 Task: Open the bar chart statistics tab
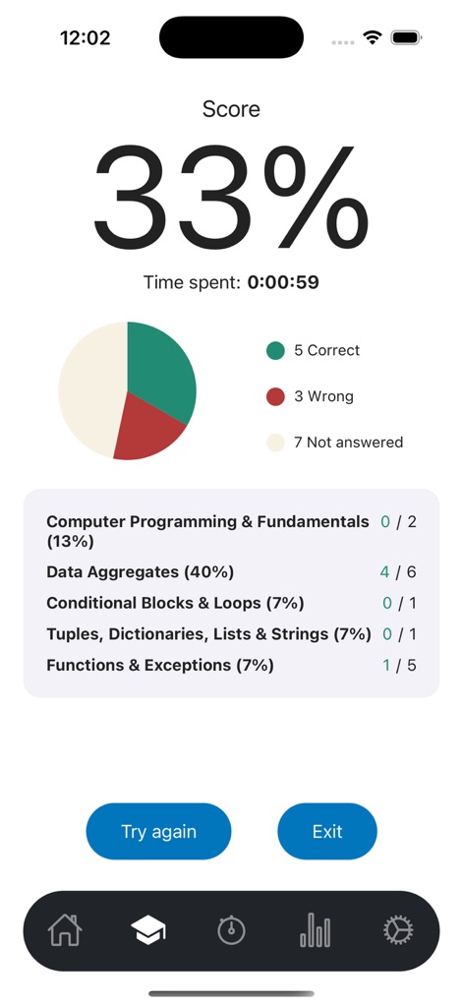315,929
